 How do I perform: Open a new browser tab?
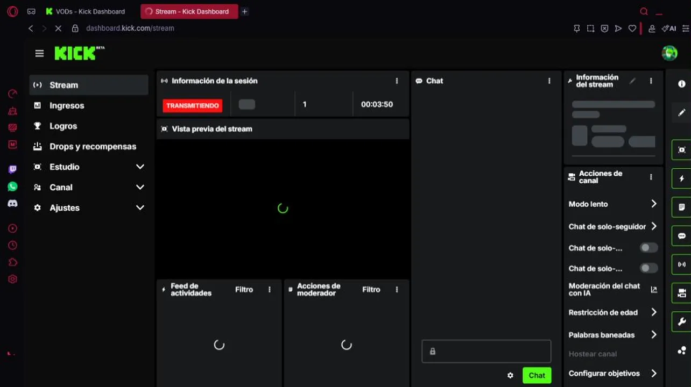pos(244,11)
